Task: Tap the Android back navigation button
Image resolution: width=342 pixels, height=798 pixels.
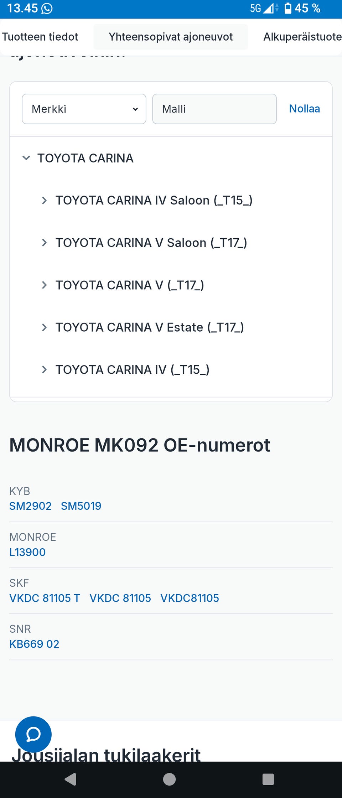Action: (71, 779)
